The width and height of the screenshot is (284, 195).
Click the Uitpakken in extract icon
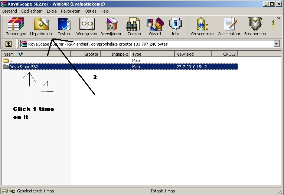41,27
